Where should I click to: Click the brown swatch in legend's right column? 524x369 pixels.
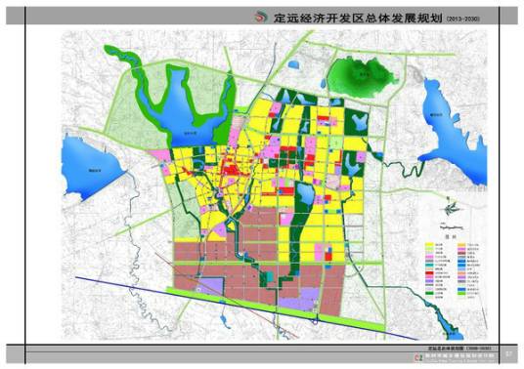[461, 253]
